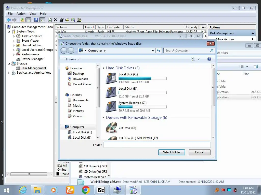Click Pictures under Libraries
Screen dimensions: 261x195
point(78,111)
